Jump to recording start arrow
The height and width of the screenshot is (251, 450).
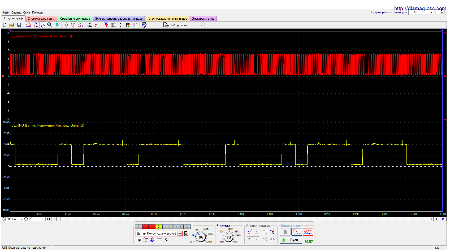pyautogui.click(x=49, y=219)
